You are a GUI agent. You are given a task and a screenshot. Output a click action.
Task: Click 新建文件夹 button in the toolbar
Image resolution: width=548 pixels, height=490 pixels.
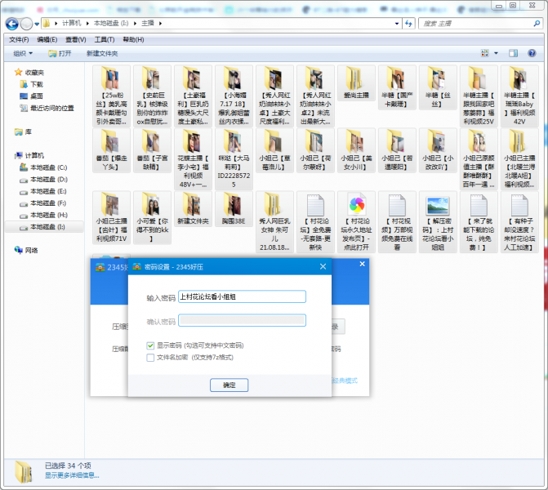click(102, 53)
